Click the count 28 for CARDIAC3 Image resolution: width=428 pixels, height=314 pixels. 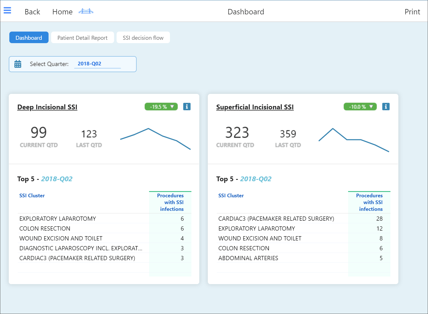coord(379,219)
